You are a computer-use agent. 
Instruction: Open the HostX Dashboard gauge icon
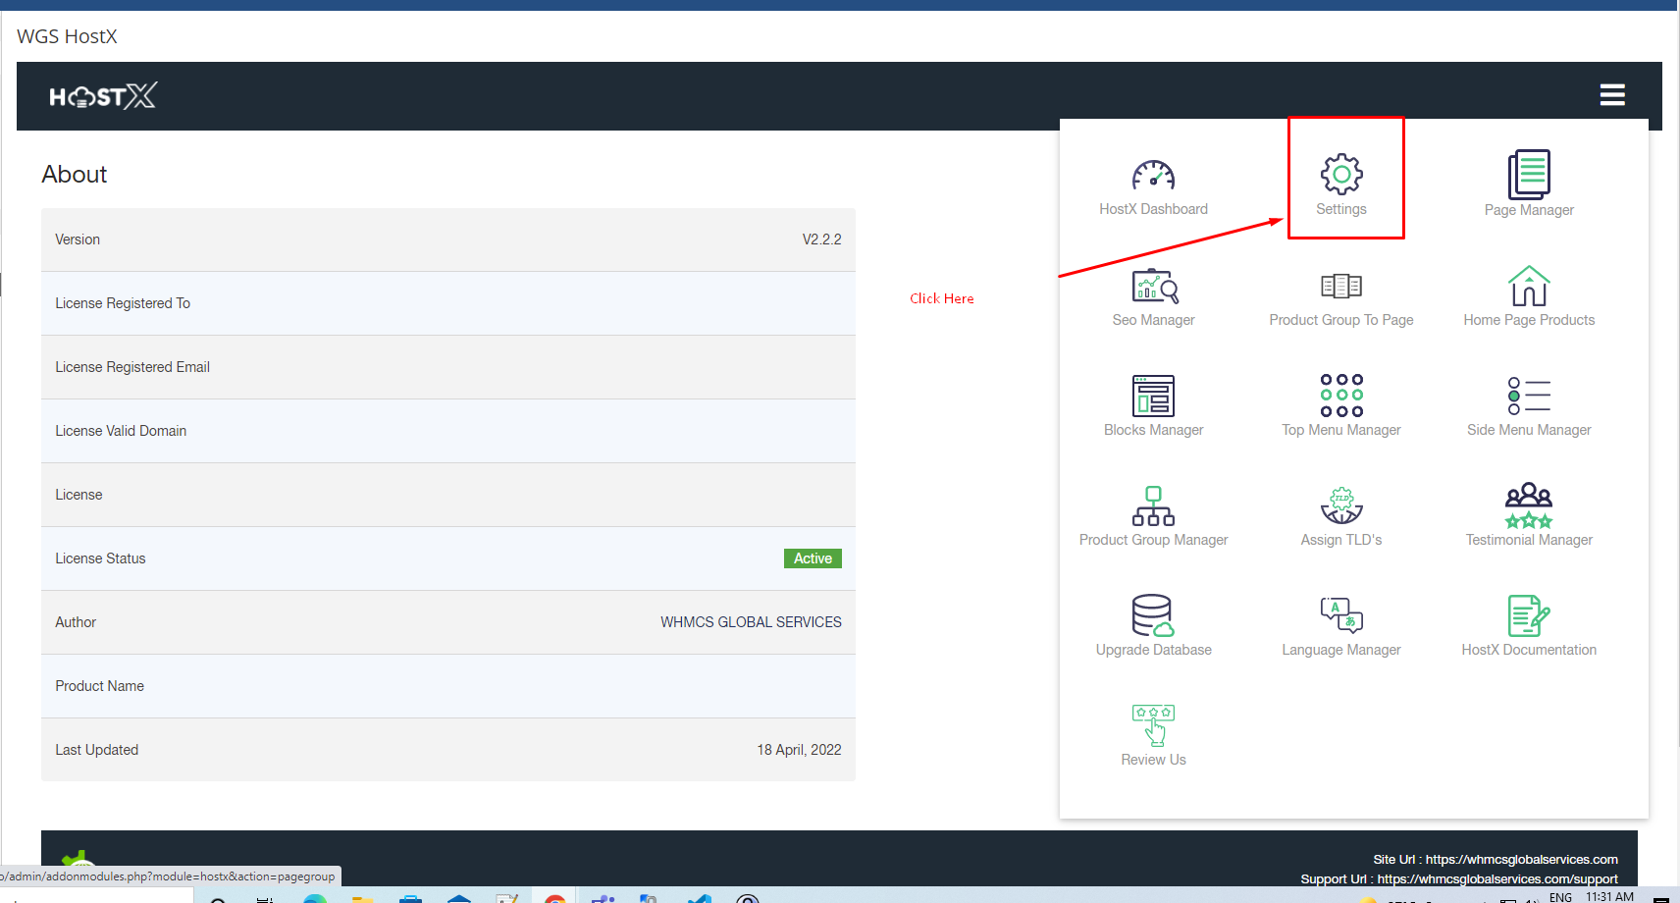(x=1153, y=176)
